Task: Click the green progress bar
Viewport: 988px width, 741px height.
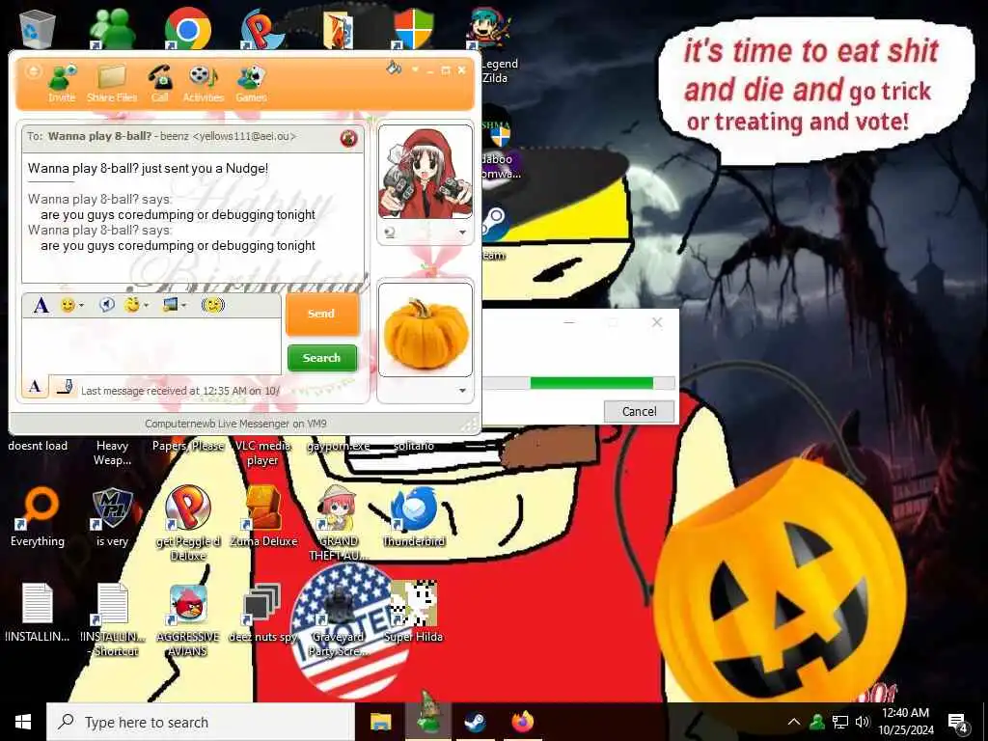Action: (x=591, y=382)
